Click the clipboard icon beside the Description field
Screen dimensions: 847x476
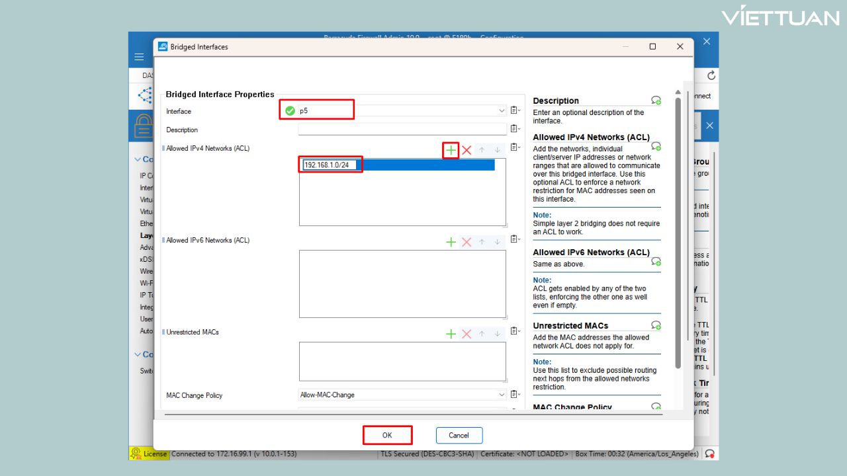click(x=515, y=130)
